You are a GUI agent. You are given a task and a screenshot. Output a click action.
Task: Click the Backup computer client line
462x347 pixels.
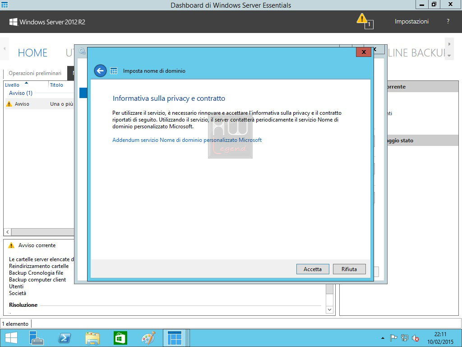pyautogui.click(x=37, y=279)
